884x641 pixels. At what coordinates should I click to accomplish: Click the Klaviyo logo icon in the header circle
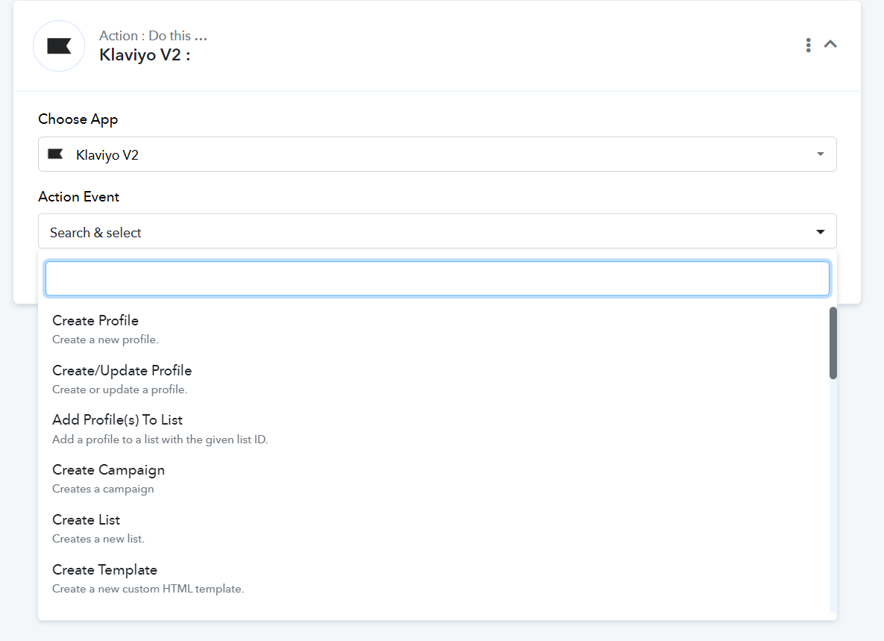coord(59,46)
